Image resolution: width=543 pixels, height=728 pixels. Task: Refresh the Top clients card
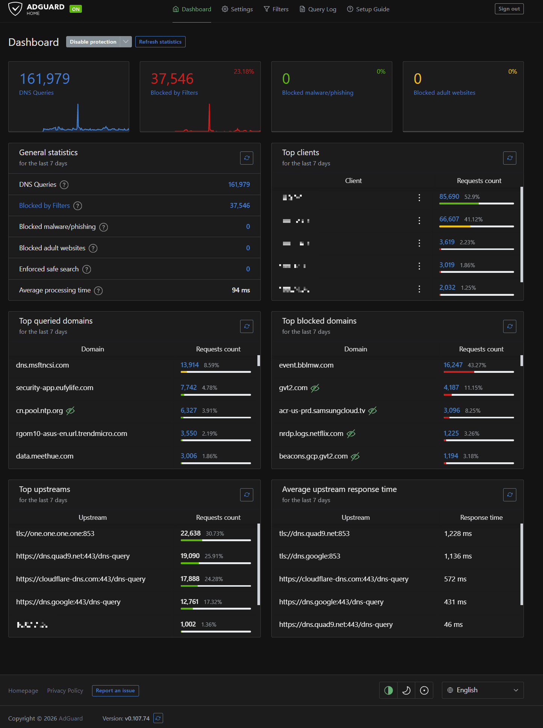(x=510, y=158)
